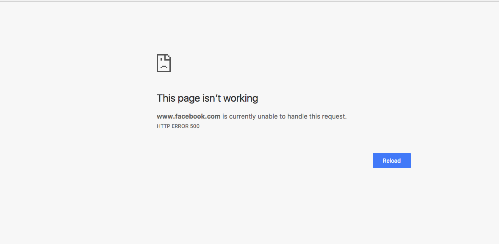Click the word "request" in the error message
Viewport: 499px width, 244px height.
[x=334, y=117]
